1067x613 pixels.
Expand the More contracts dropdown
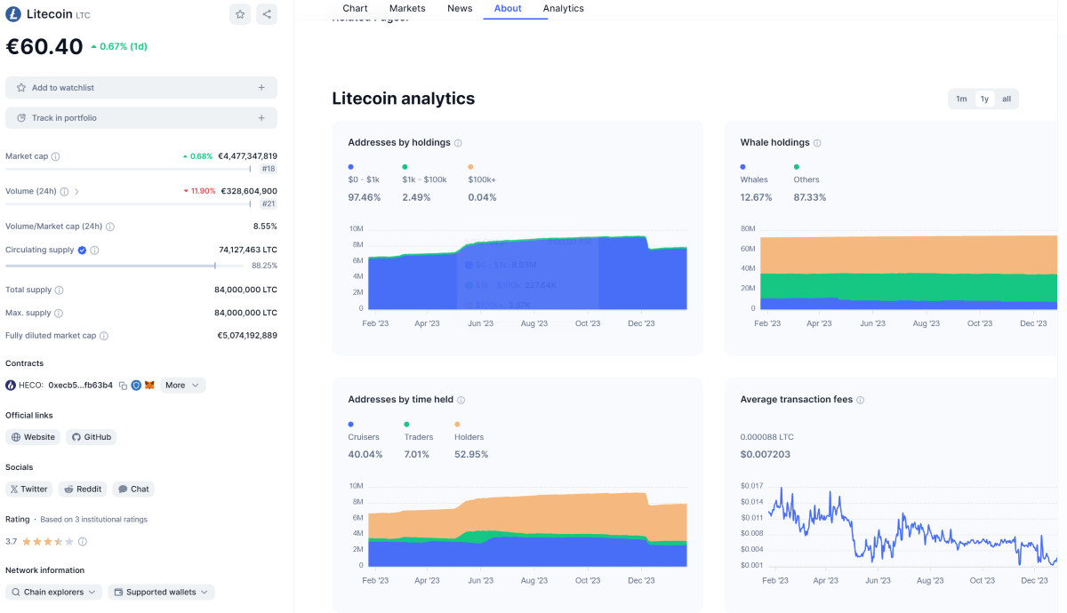[183, 386]
